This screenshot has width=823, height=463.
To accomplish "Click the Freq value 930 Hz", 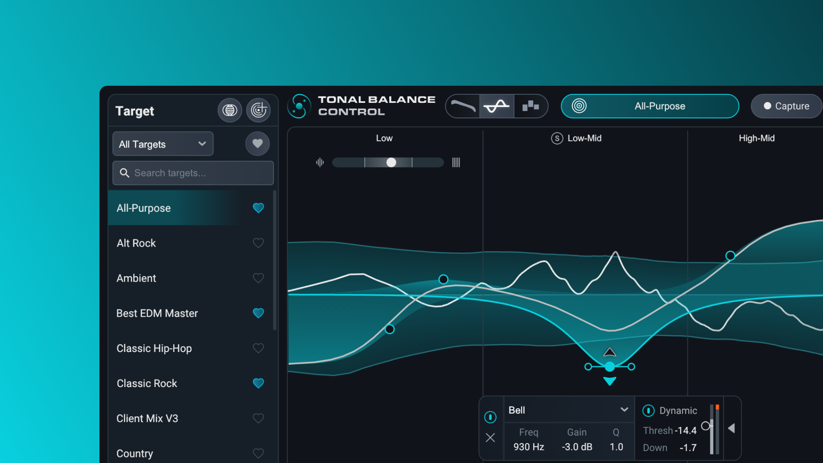I will click(x=529, y=447).
